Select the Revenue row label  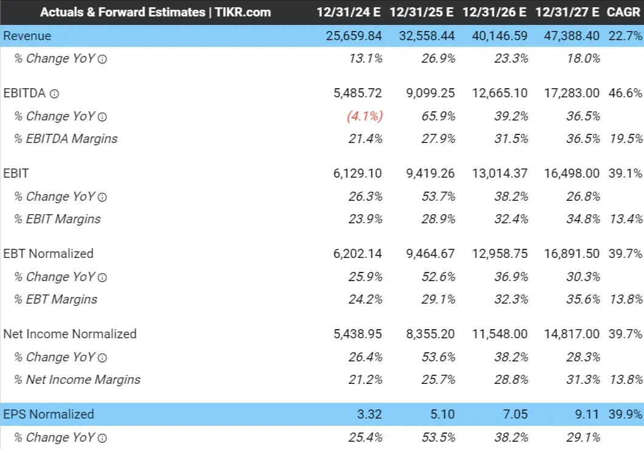(27, 36)
